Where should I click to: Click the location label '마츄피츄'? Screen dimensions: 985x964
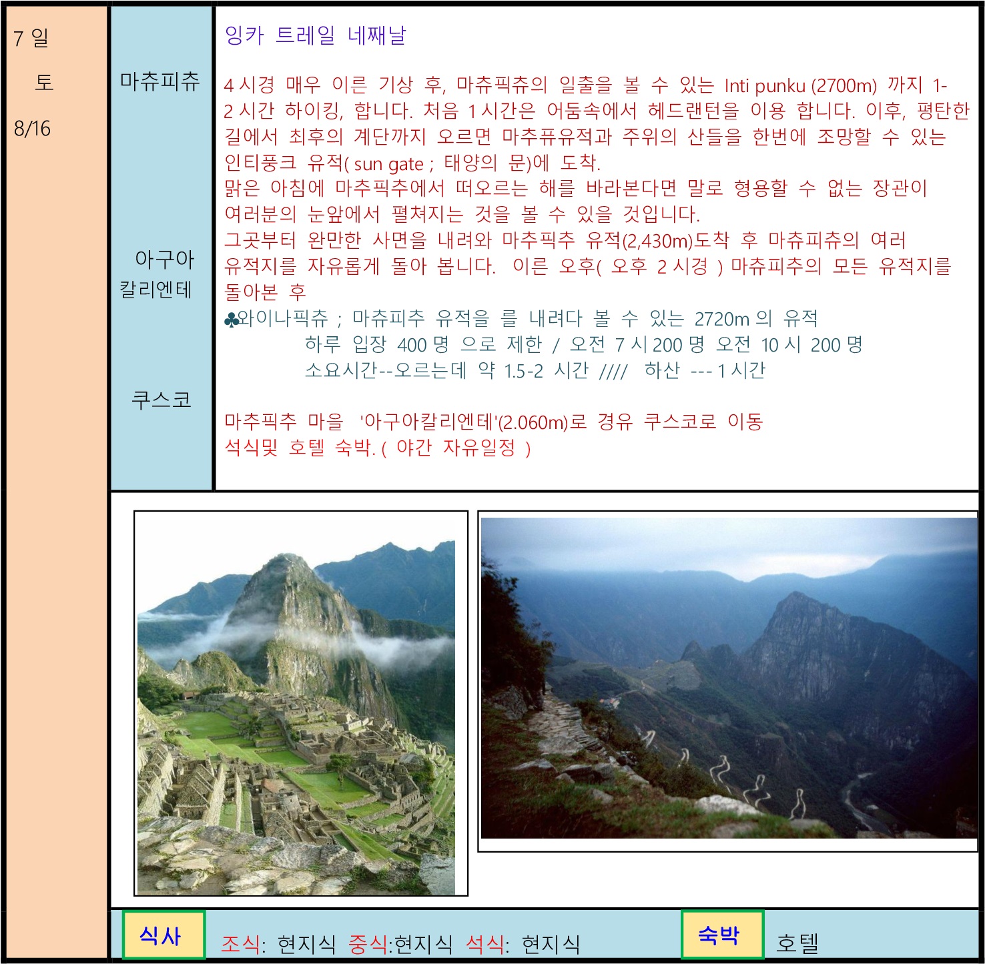pos(160,81)
